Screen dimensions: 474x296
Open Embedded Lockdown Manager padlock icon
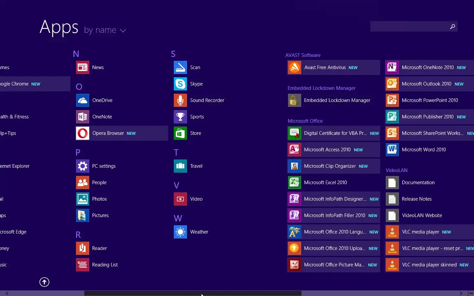tap(295, 100)
